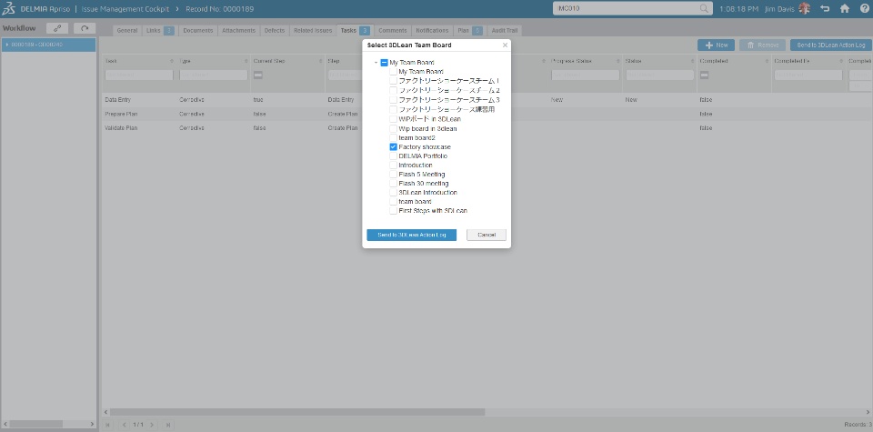Viewport: 873px width, 432px height.
Task: Open the Documents tab
Action: pos(198,31)
